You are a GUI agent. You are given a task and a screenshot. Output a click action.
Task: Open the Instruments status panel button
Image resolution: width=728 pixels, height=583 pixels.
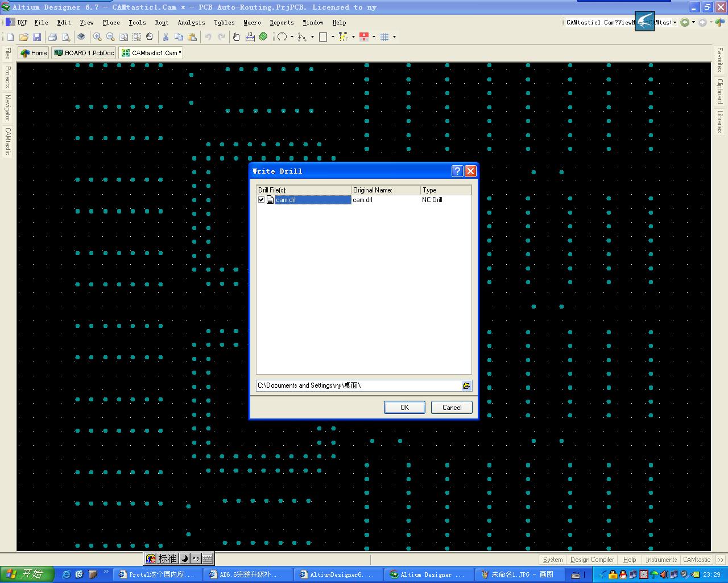(x=661, y=560)
